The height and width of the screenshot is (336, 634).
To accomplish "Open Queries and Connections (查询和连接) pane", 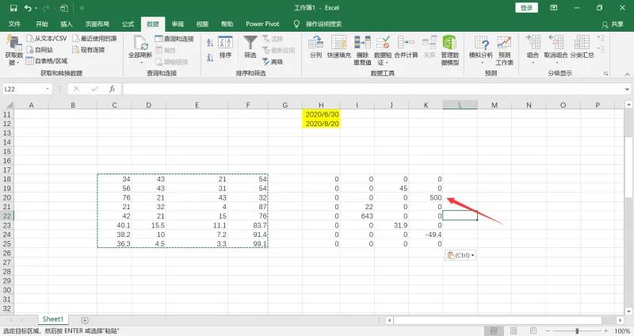I will tap(174, 39).
